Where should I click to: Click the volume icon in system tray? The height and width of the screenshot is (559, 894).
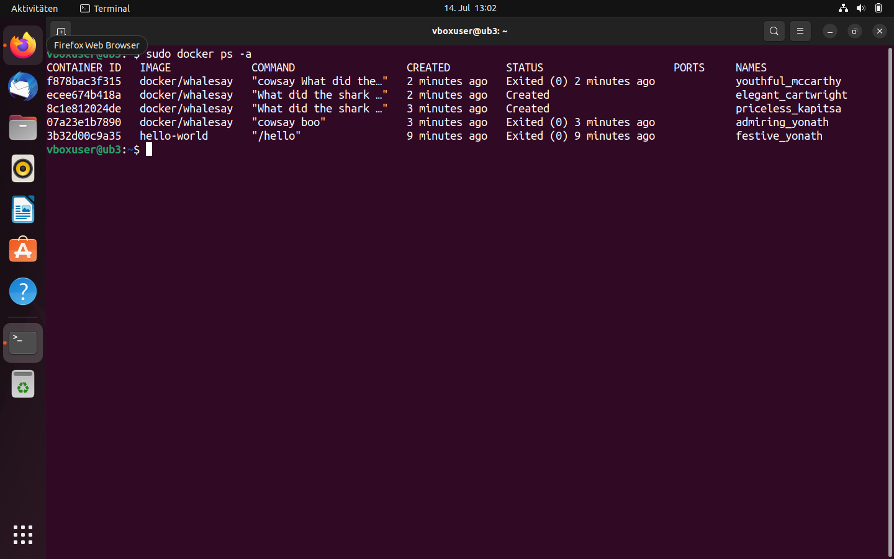pyautogui.click(x=860, y=8)
